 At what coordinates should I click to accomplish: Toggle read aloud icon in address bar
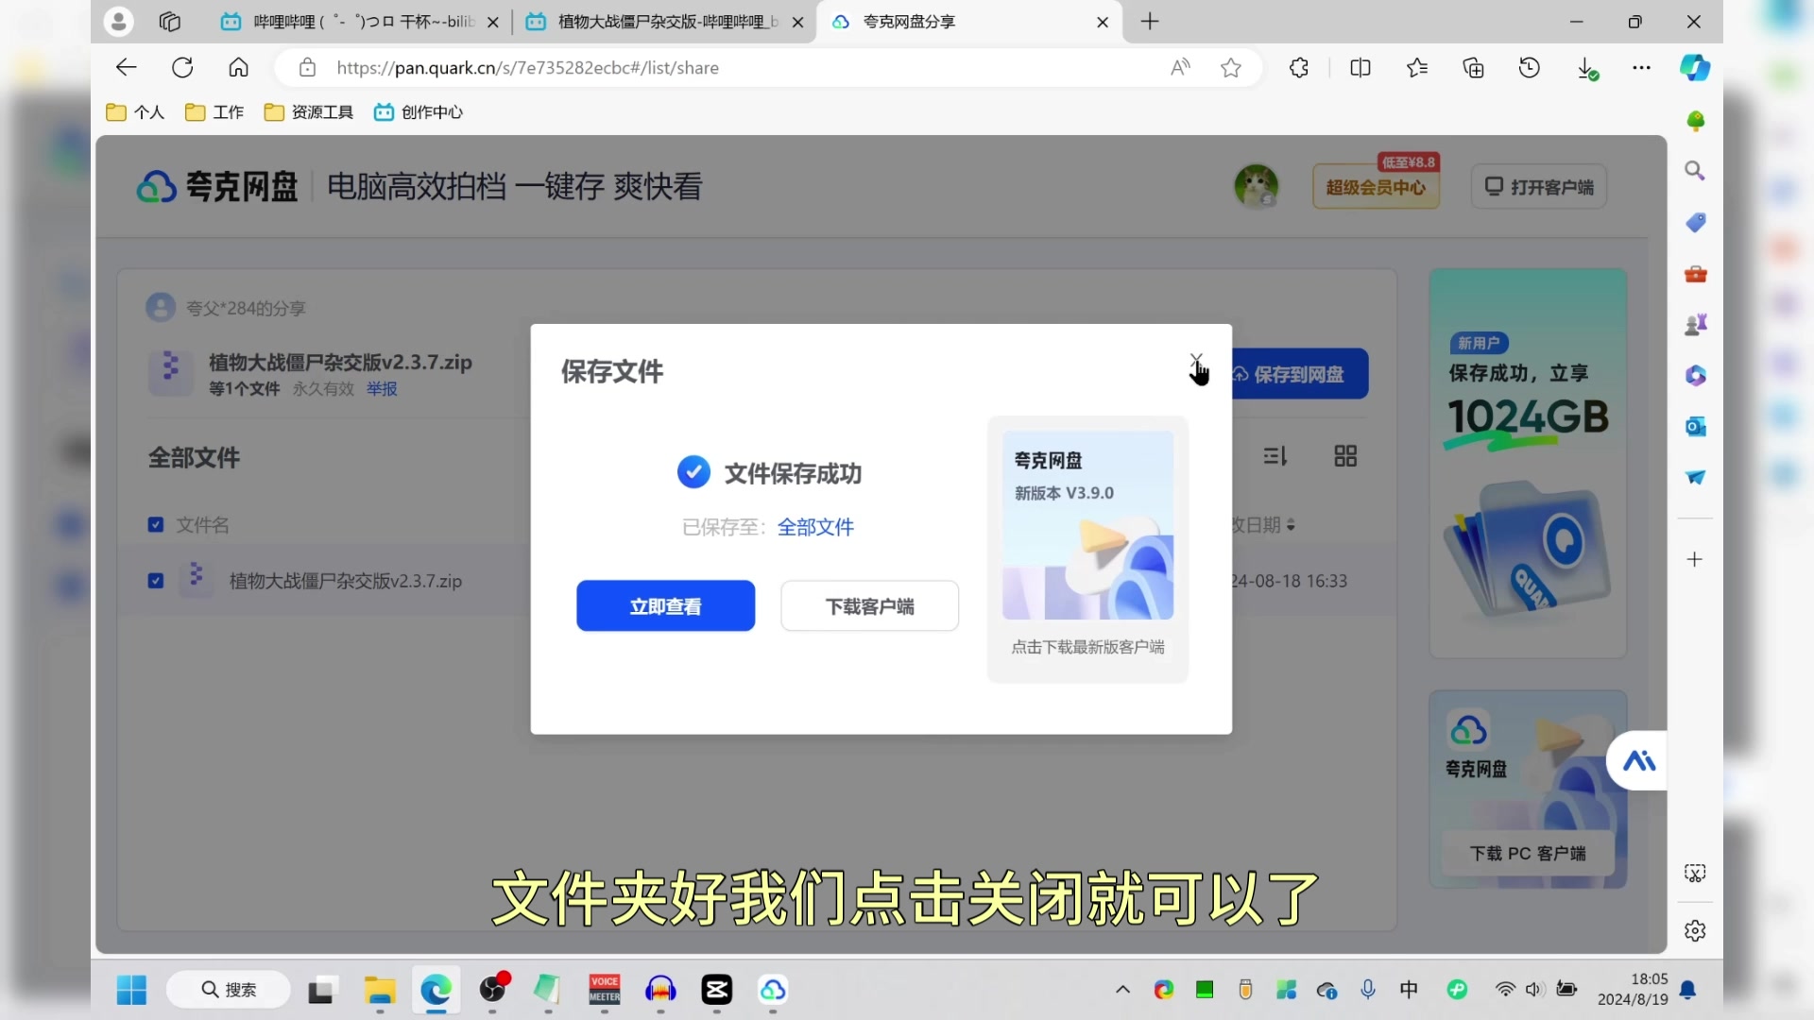pyautogui.click(x=1180, y=67)
